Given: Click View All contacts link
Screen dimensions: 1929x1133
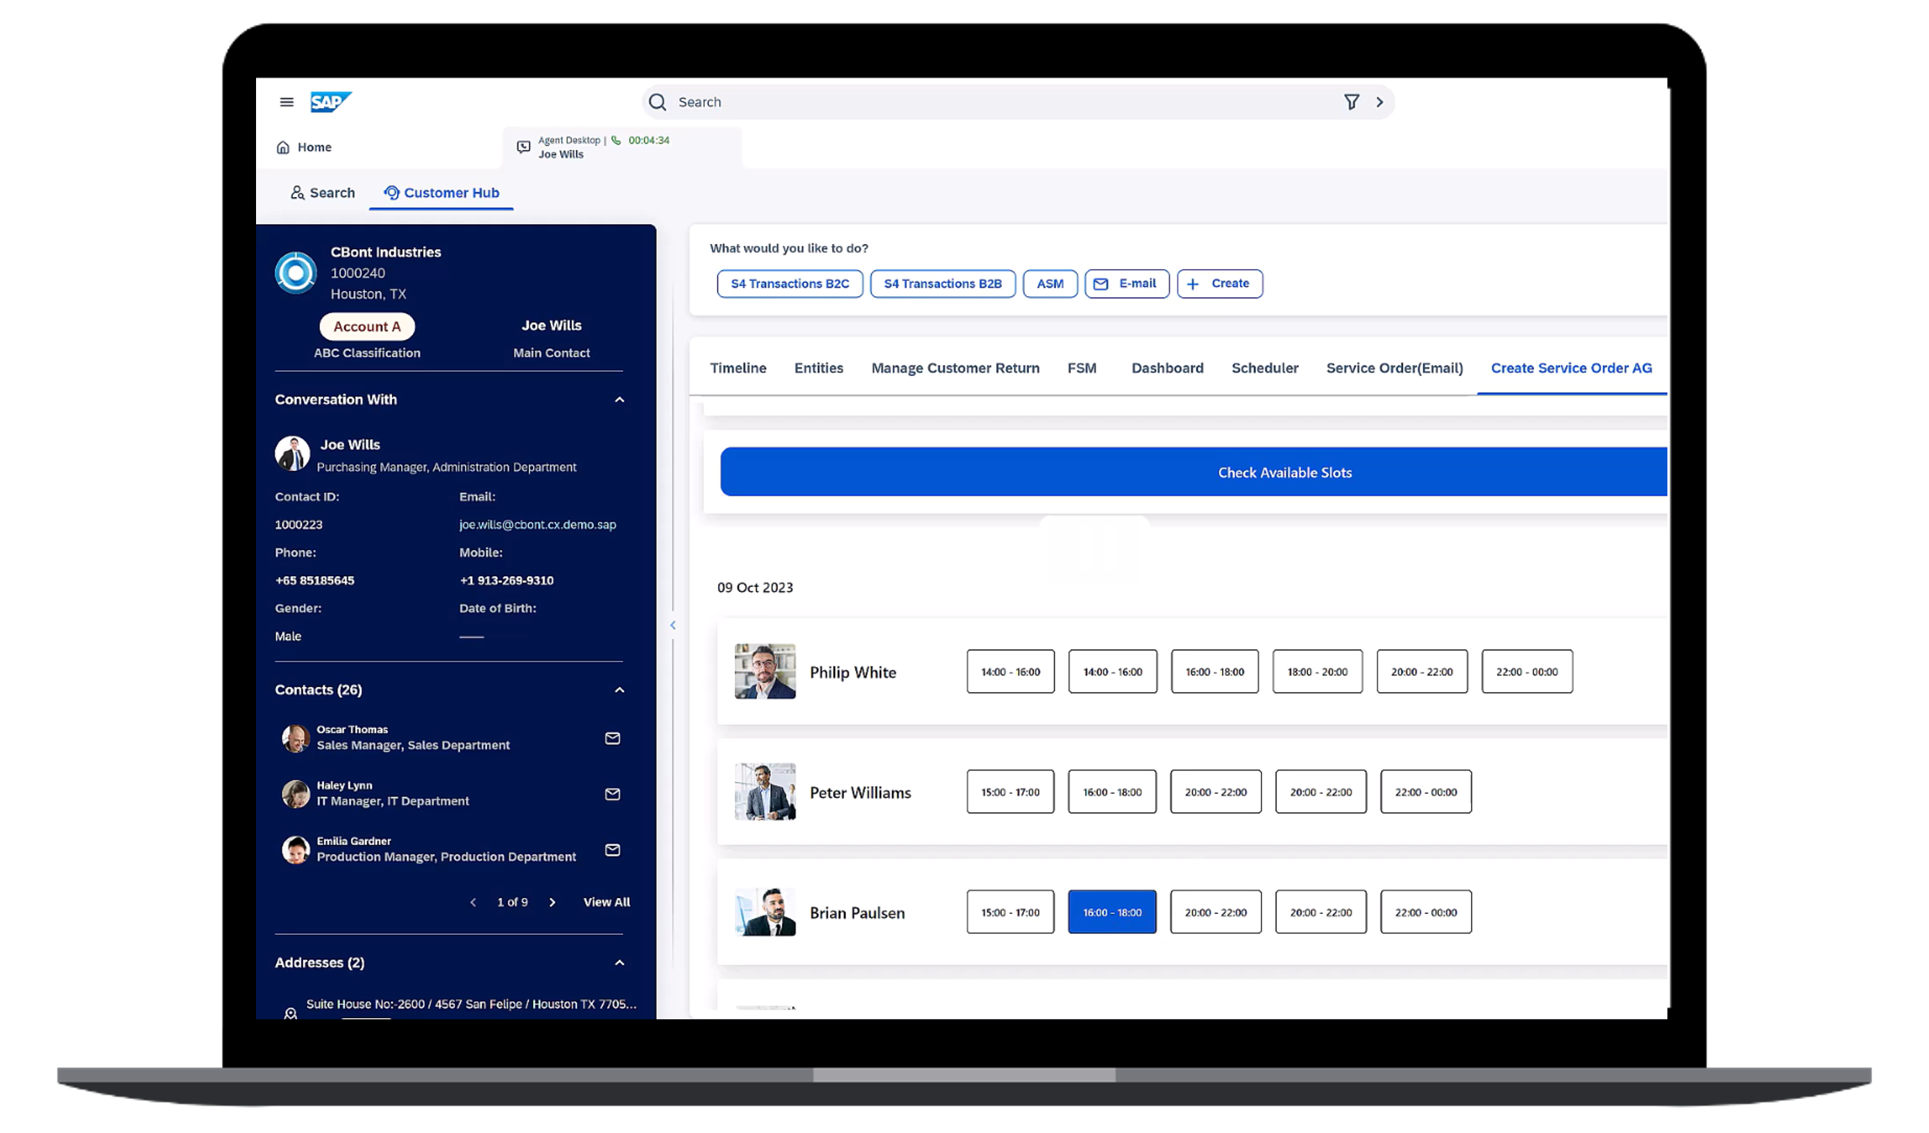Looking at the screenshot, I should [606, 902].
